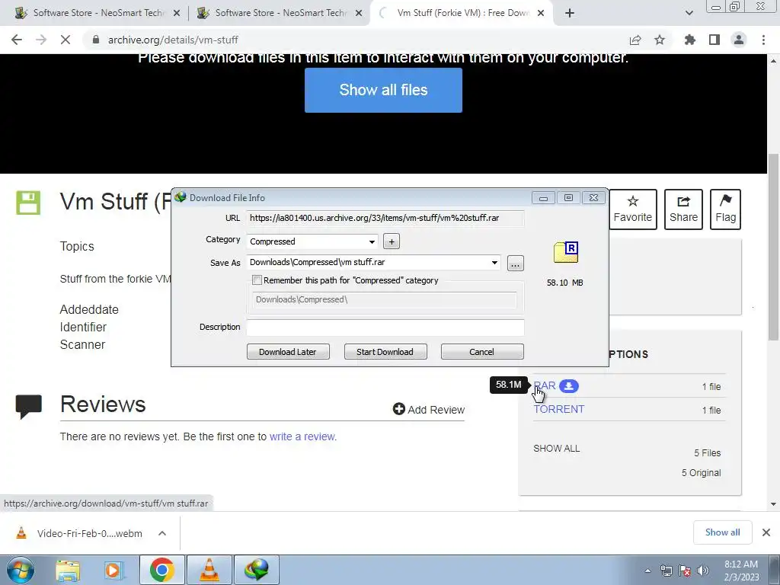Image resolution: width=780 pixels, height=585 pixels.
Task: Click Show all downloads button
Action: (722, 532)
